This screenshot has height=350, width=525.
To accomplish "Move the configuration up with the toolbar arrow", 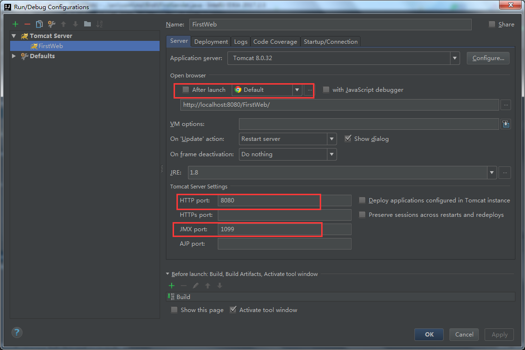I will [x=63, y=24].
